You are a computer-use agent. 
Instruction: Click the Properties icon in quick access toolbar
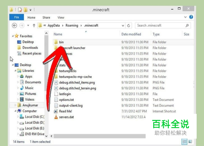[20, 10]
